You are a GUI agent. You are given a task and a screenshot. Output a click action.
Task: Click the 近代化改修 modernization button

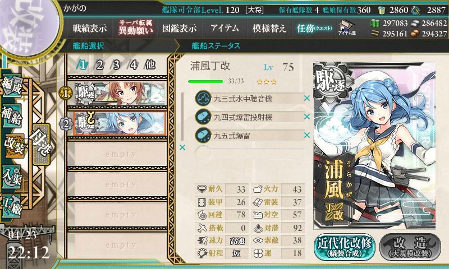pyautogui.click(x=345, y=247)
